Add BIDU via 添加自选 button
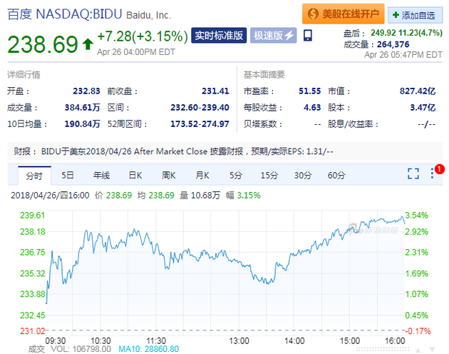This screenshot has height=354, width=449. (x=416, y=15)
